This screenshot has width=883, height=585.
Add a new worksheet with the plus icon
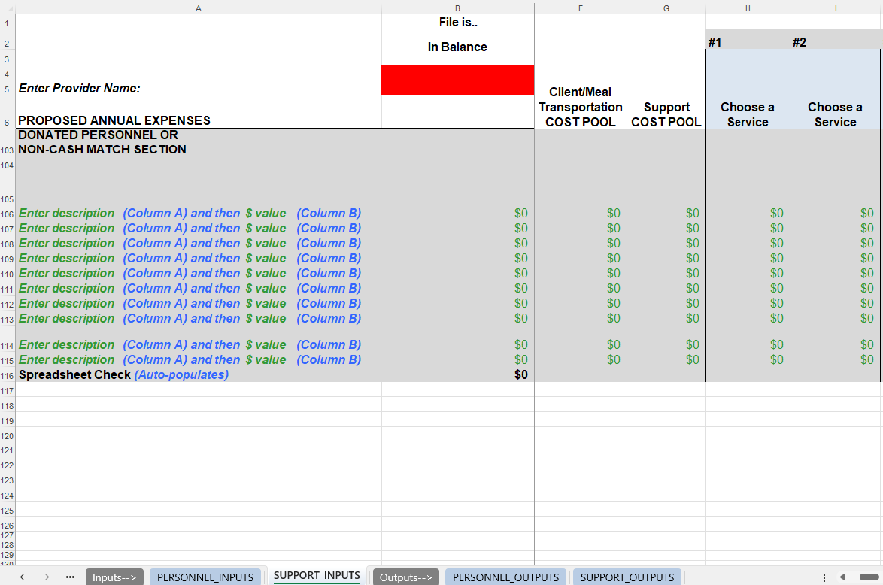[720, 577]
